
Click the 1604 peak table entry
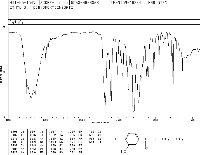33,135
